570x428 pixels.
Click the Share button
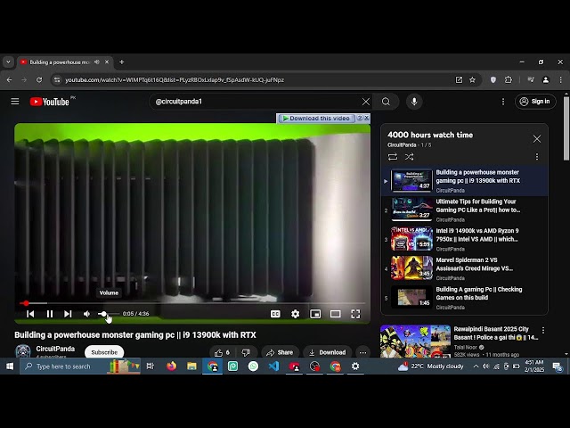pos(280,352)
